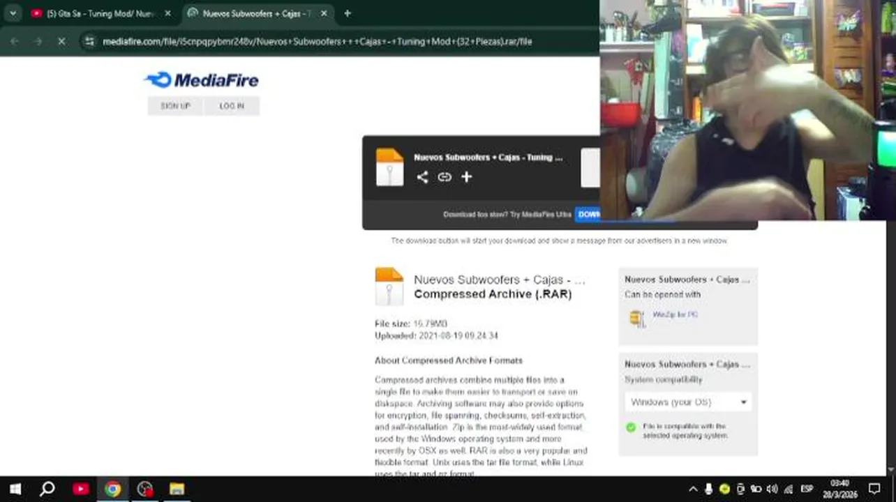Open a new browser tab

[348, 13]
